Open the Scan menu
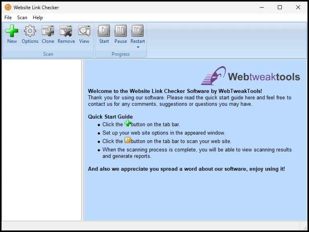The image size is (309, 232). point(22,18)
